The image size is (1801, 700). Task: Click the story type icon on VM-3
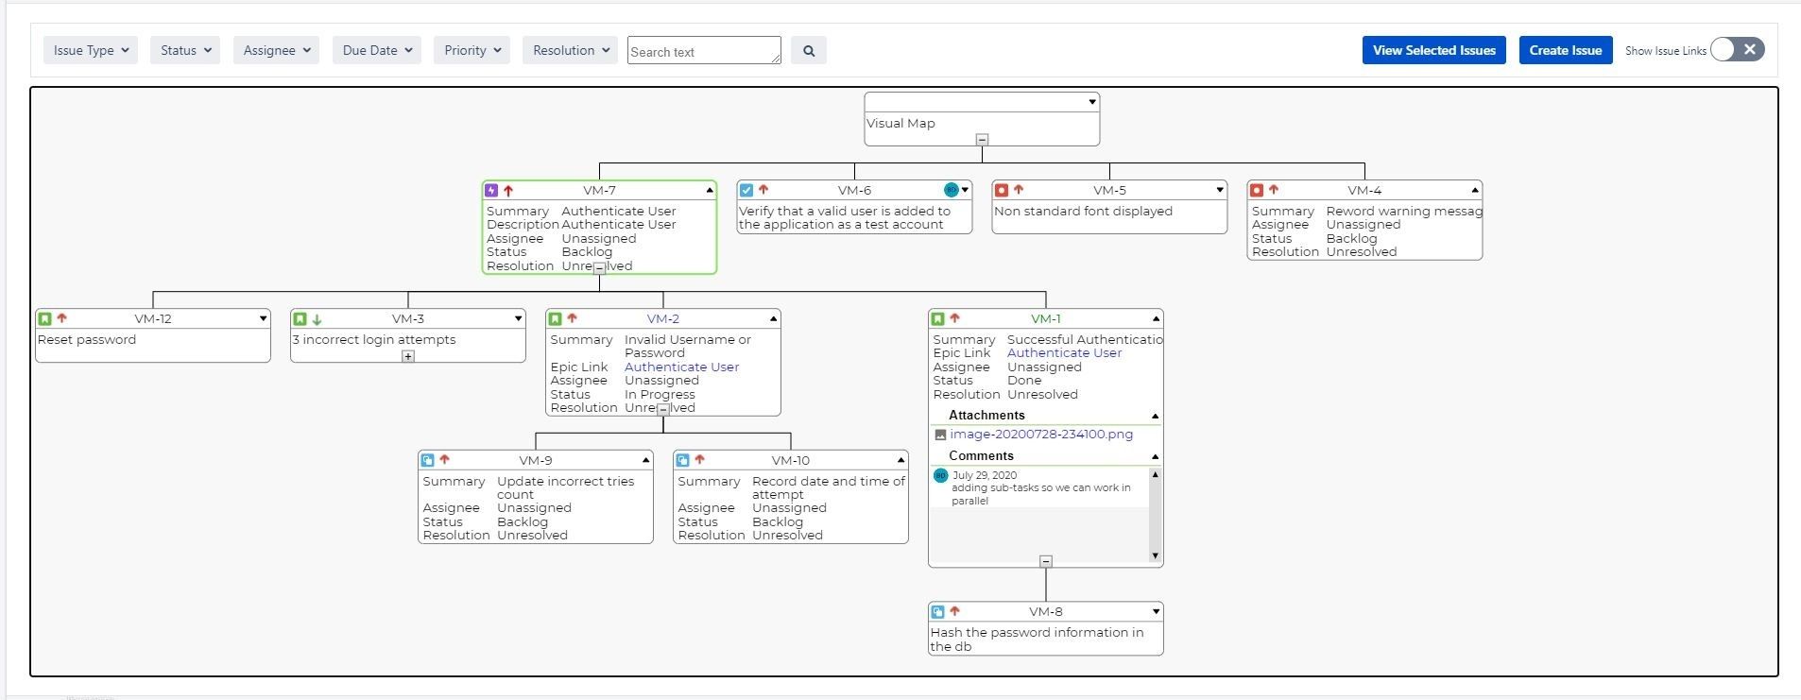(300, 319)
